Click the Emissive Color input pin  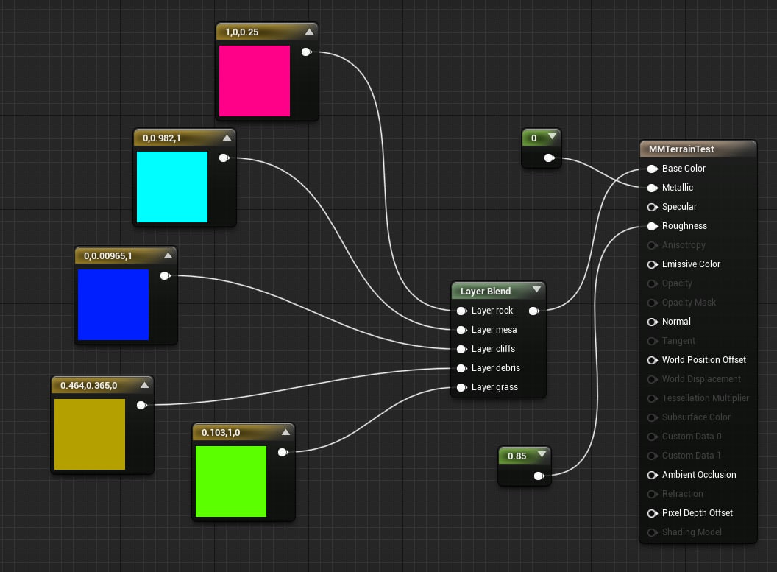coord(653,264)
